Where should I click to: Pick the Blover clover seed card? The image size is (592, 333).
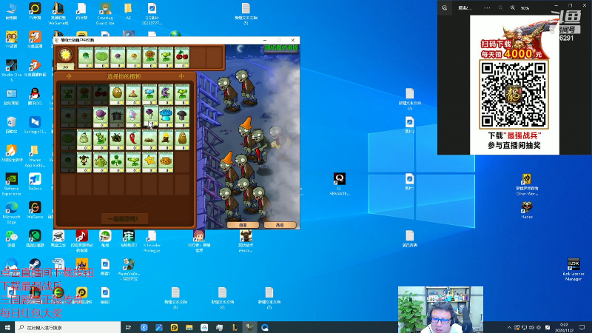click(117, 163)
